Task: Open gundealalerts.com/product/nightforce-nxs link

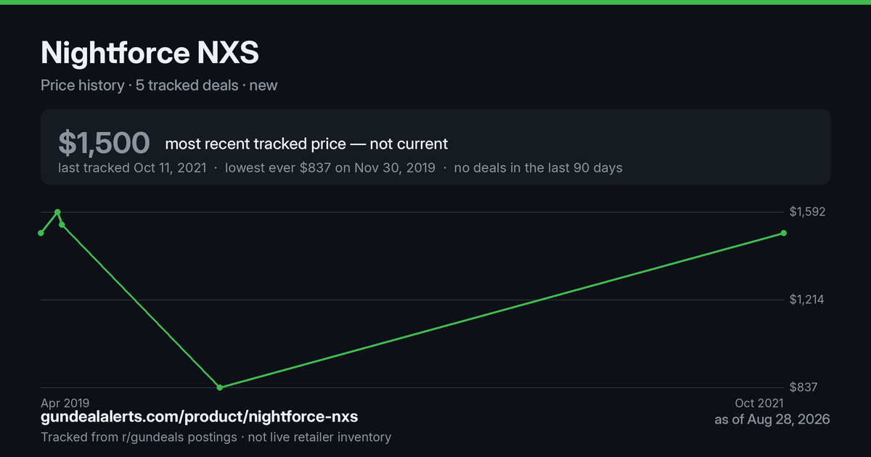Action: pyautogui.click(x=199, y=417)
